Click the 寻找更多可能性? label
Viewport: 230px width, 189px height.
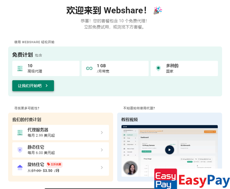click(27, 108)
